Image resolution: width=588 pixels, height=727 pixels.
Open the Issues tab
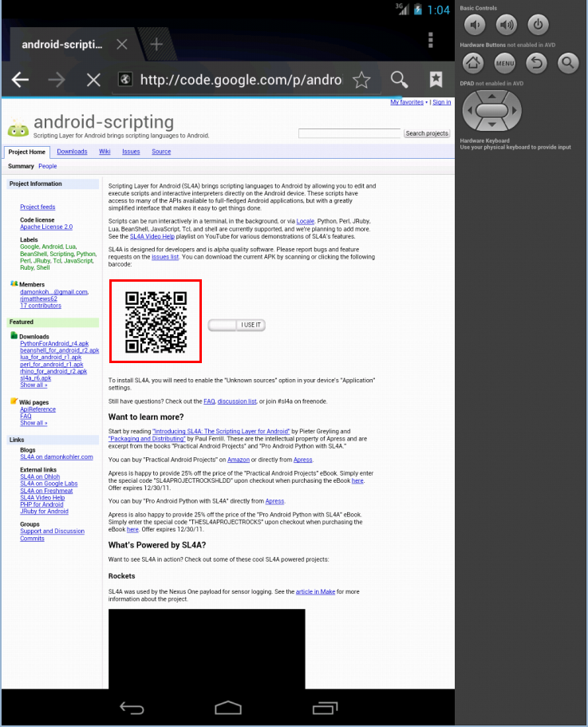(131, 152)
